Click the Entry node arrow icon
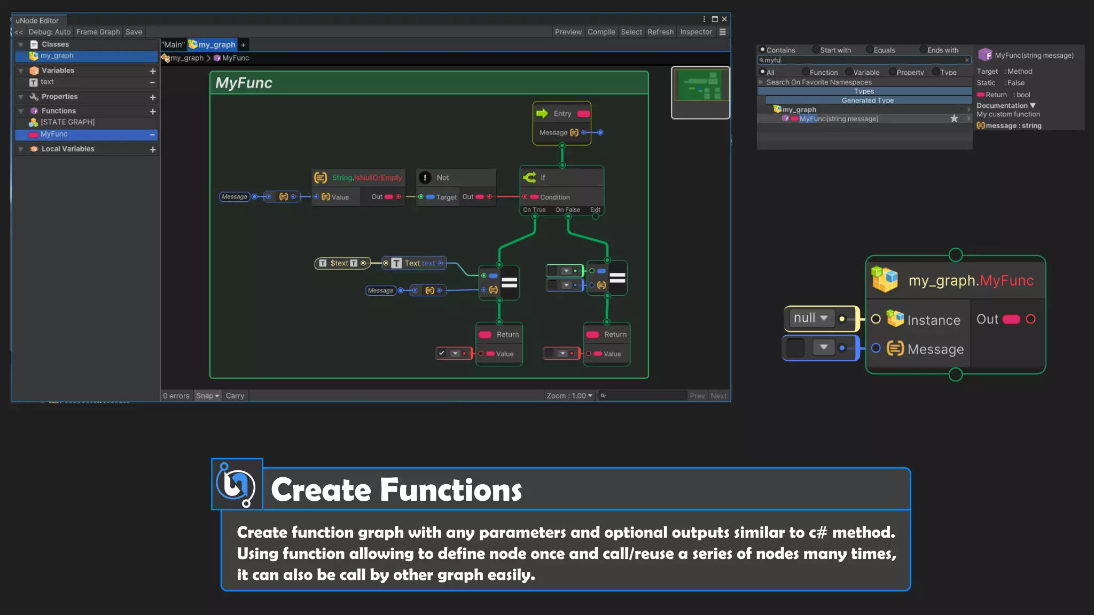1094x615 pixels. pos(542,113)
